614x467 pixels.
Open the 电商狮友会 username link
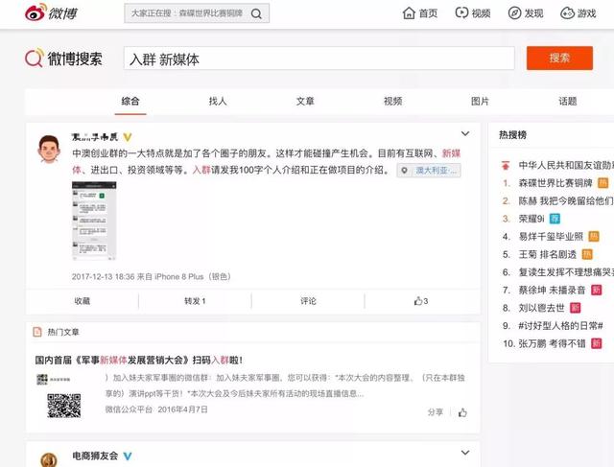point(95,456)
